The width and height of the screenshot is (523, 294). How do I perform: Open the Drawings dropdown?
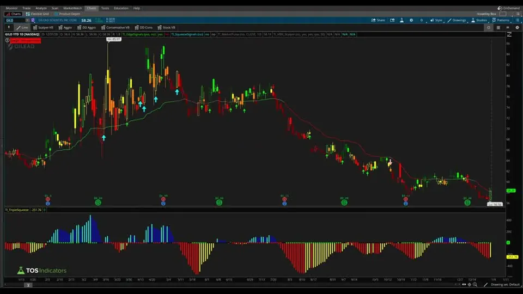[x=457, y=20]
